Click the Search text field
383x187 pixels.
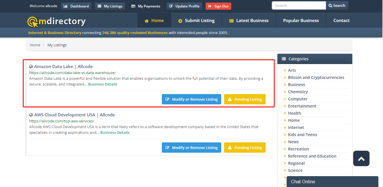pyautogui.click(x=299, y=5)
